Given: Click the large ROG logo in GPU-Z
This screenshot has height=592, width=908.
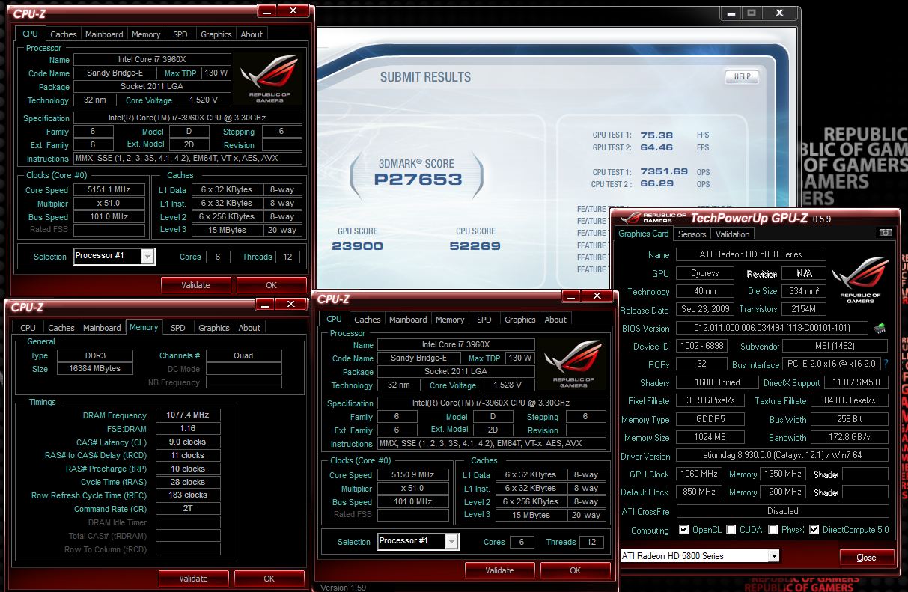Looking at the screenshot, I should (x=860, y=280).
